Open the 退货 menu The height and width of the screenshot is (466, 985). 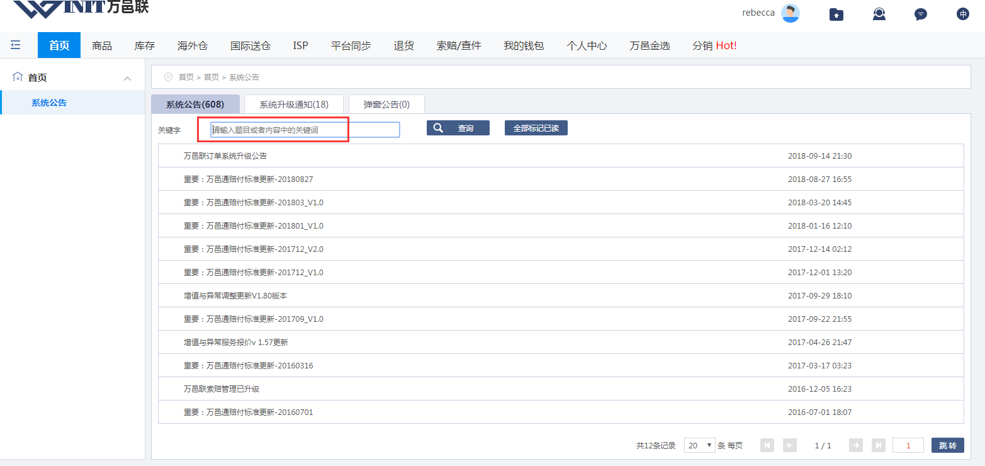click(404, 45)
